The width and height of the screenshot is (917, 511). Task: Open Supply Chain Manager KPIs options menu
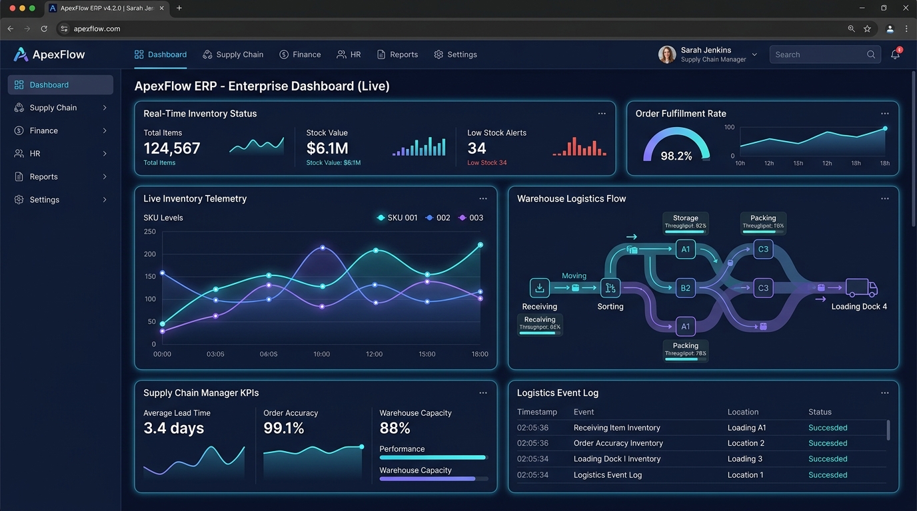[483, 393]
